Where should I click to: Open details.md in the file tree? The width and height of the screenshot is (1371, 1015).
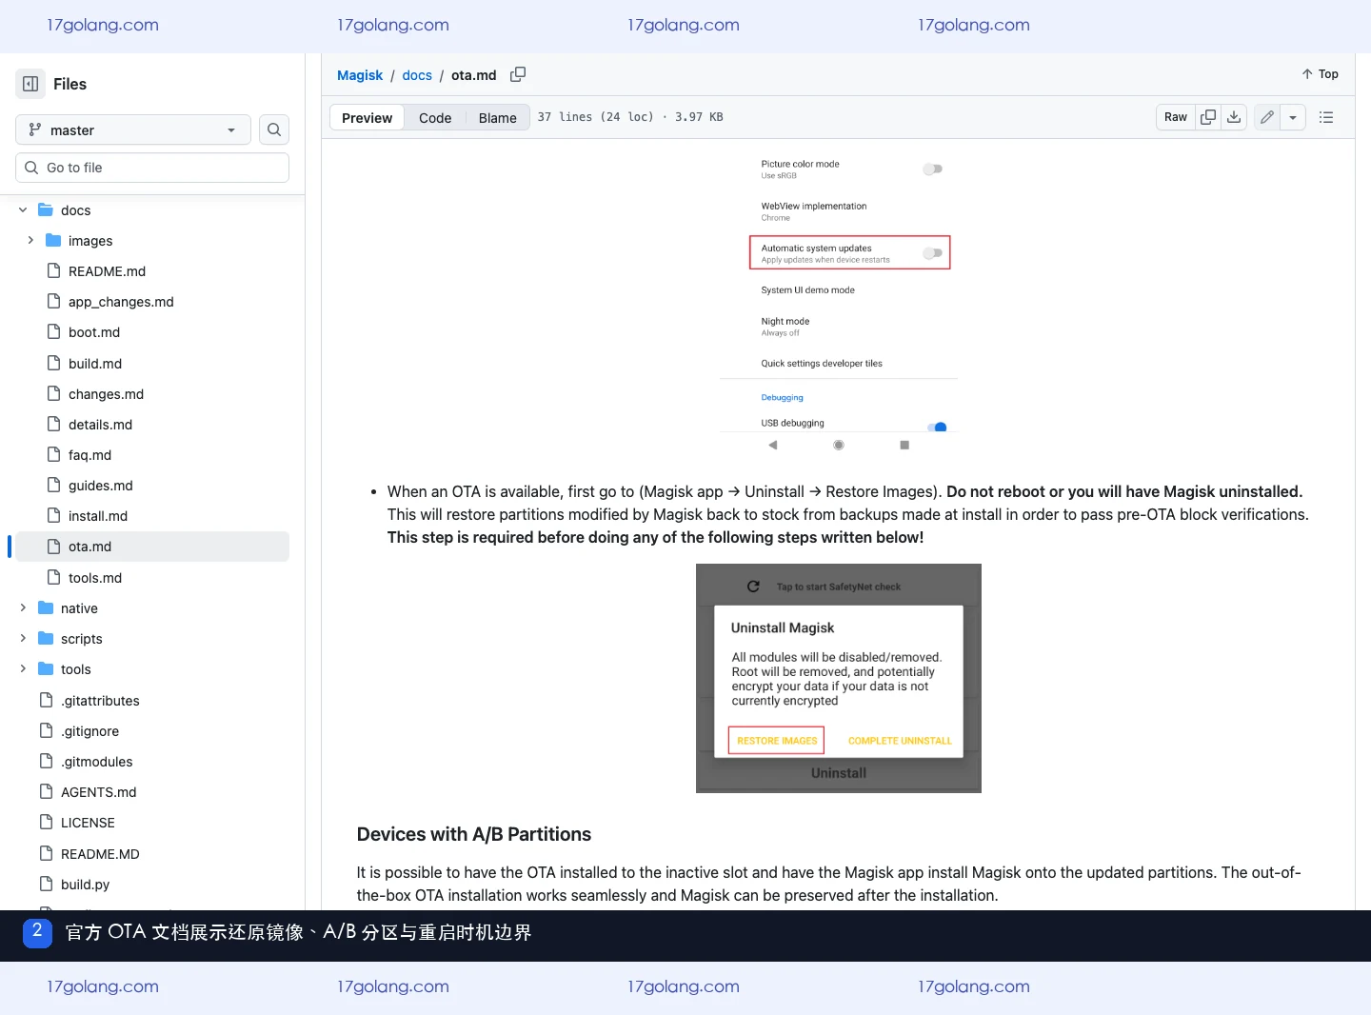(x=100, y=425)
